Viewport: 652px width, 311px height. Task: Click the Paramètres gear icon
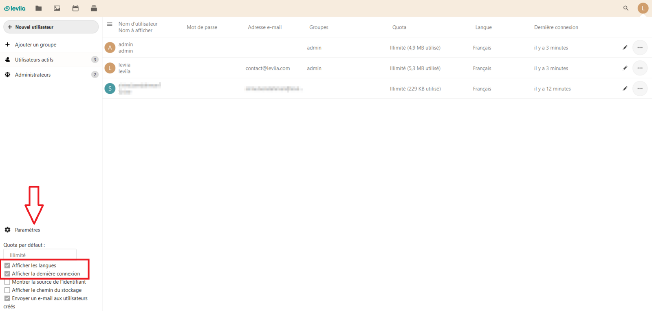[x=7, y=230]
